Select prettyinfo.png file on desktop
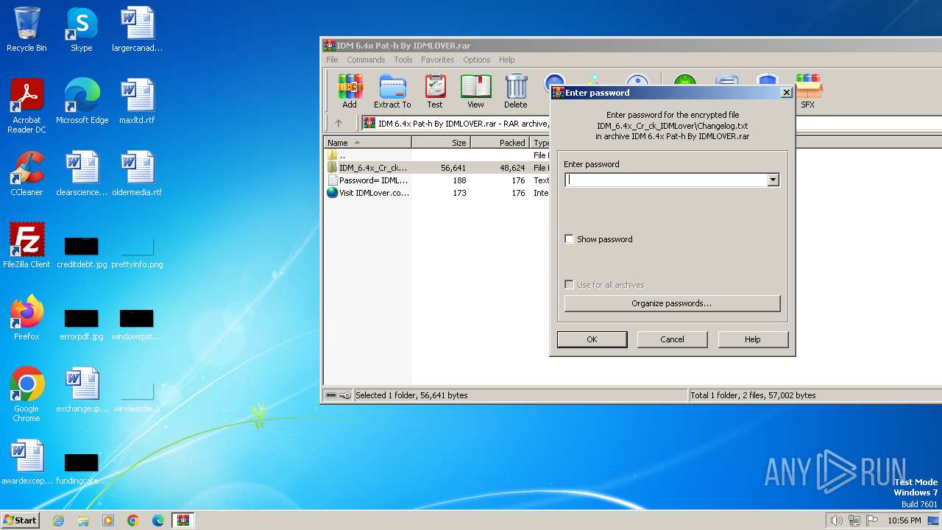The height and width of the screenshot is (530, 942). (x=137, y=252)
